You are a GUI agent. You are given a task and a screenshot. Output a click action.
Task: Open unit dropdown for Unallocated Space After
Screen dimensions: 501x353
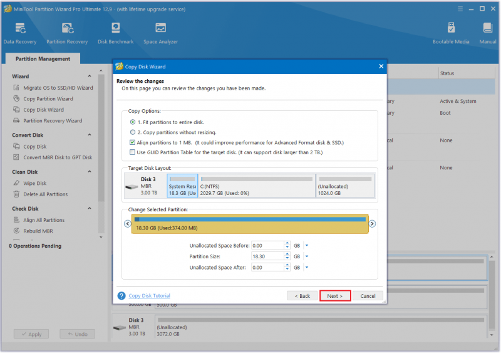click(x=307, y=267)
